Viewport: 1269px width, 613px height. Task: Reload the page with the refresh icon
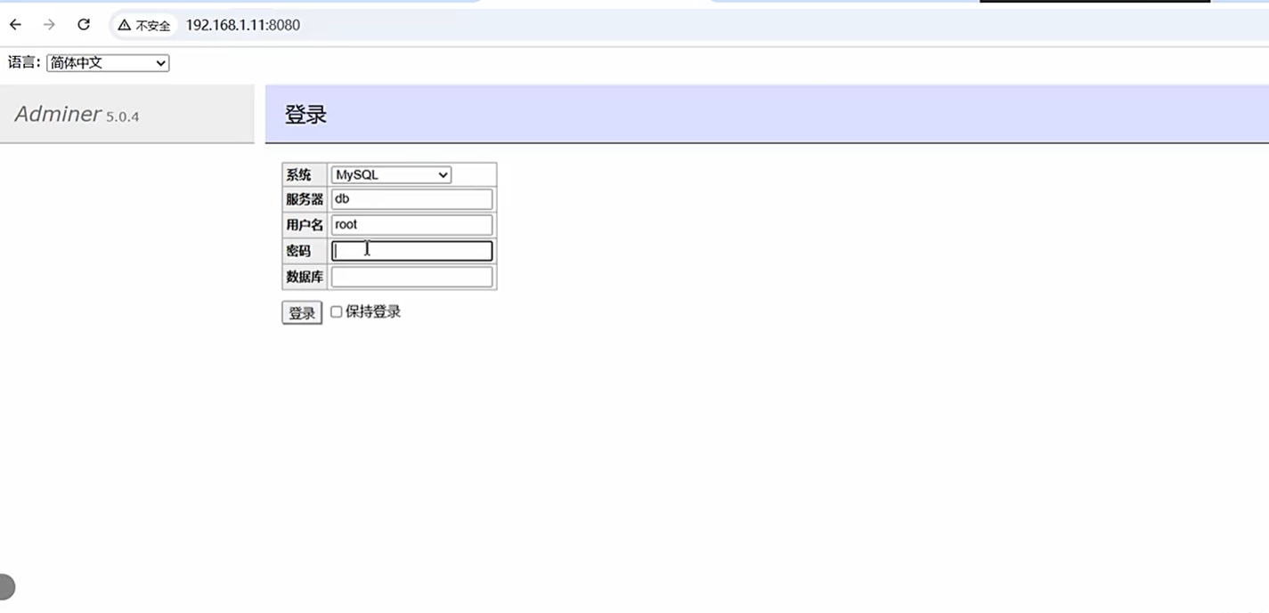point(84,25)
